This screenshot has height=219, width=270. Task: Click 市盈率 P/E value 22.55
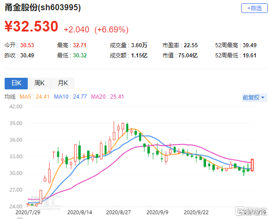click(x=191, y=45)
